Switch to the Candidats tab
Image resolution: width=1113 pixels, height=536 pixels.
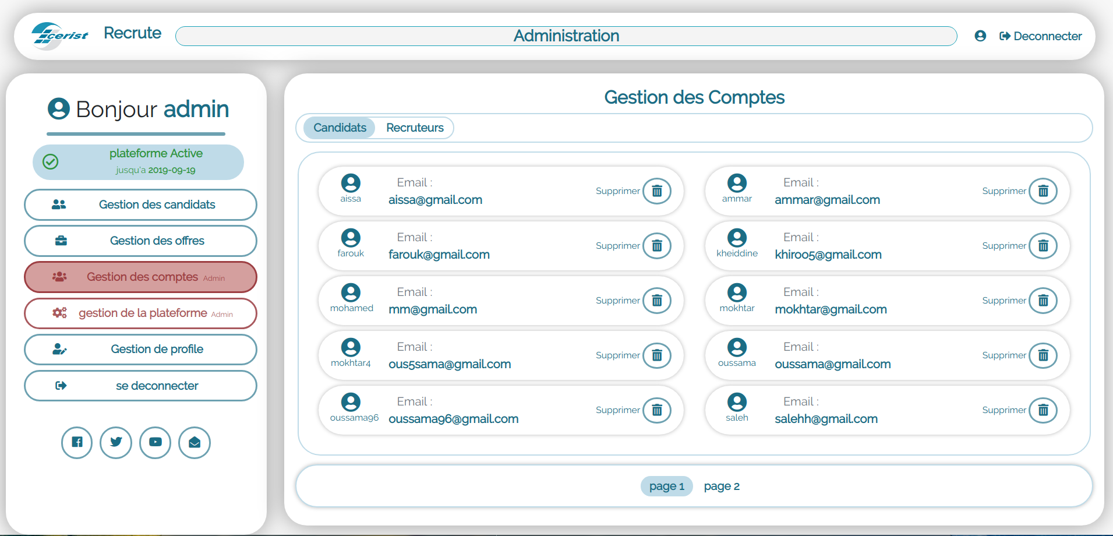(x=340, y=128)
